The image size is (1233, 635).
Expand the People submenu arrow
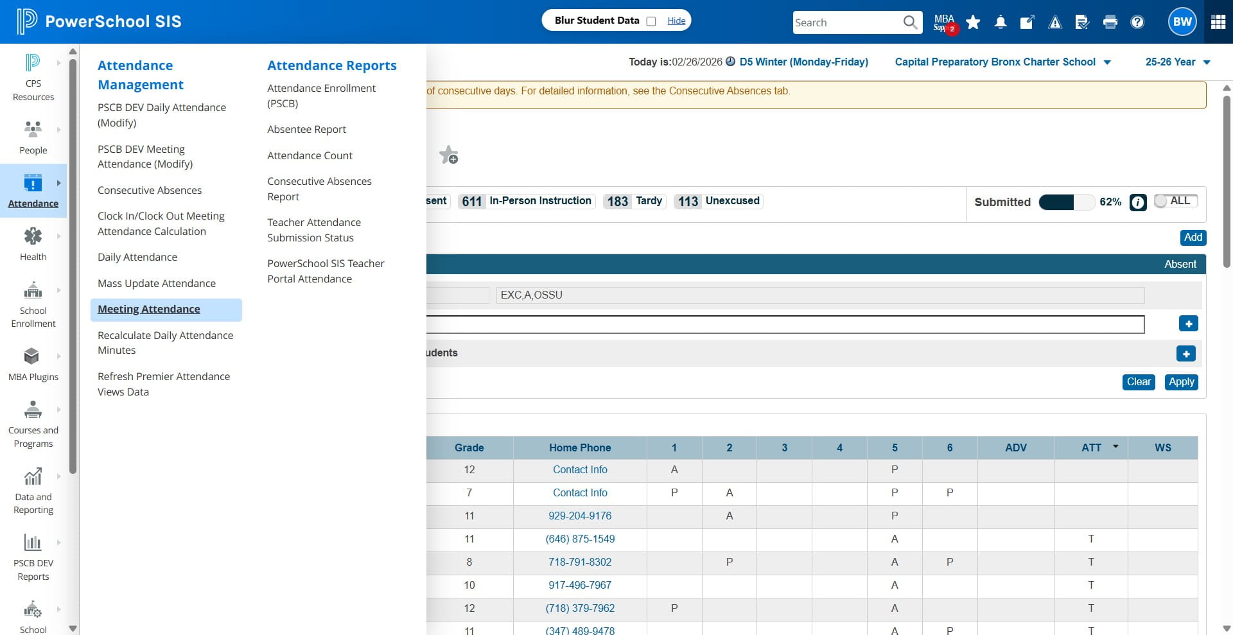58,130
